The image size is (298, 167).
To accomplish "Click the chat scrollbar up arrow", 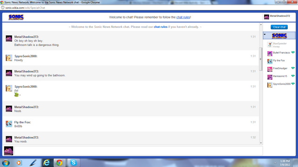I will coord(261,25).
